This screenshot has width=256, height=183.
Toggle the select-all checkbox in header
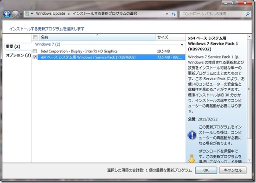pyautogui.click(x=35, y=38)
